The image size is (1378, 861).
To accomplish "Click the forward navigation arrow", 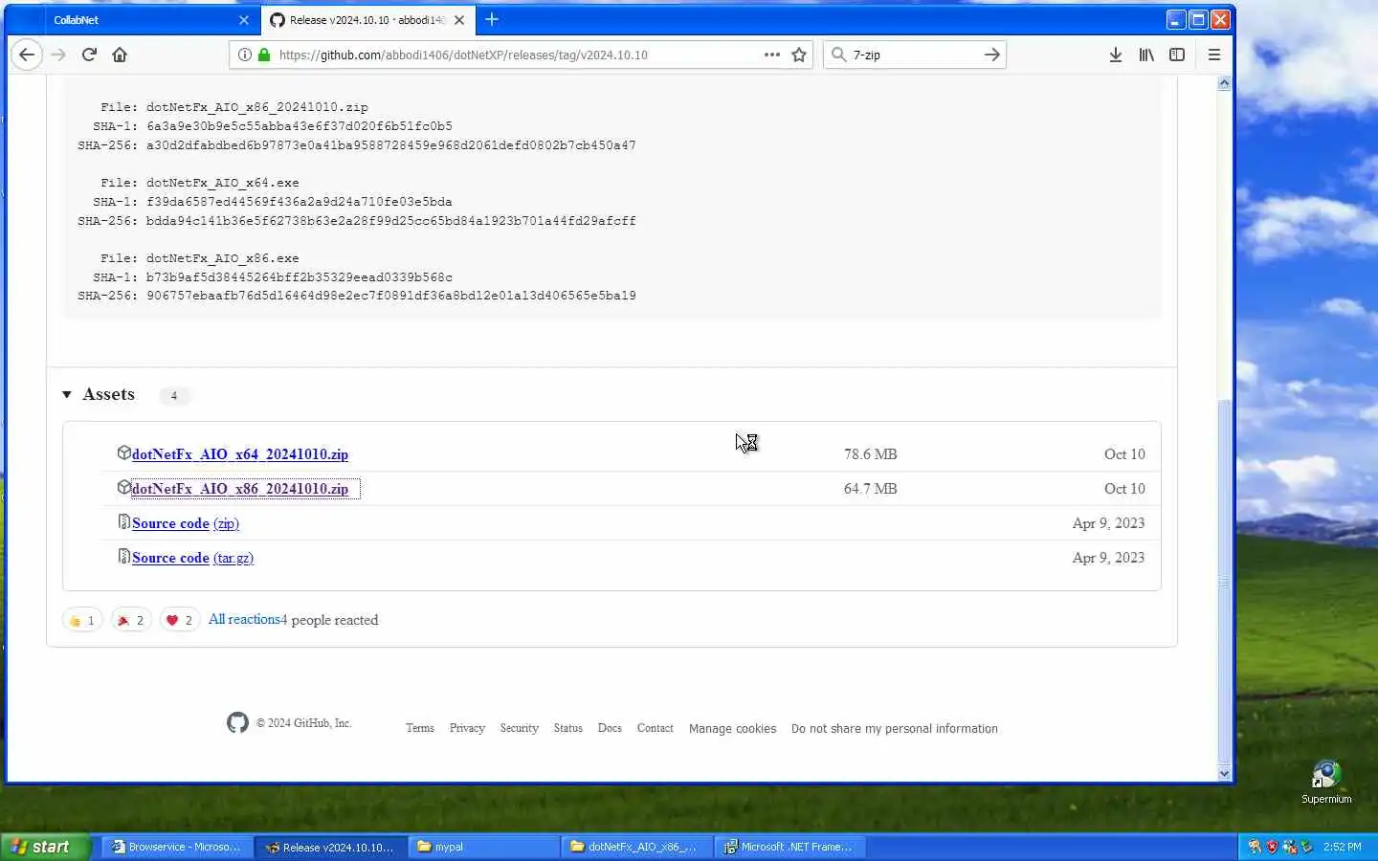I will click(x=58, y=55).
